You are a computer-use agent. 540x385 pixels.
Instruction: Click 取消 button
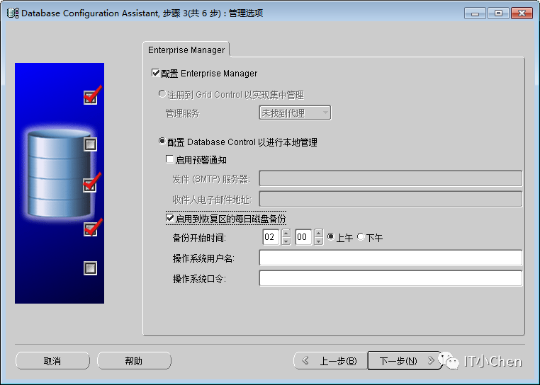click(x=52, y=361)
